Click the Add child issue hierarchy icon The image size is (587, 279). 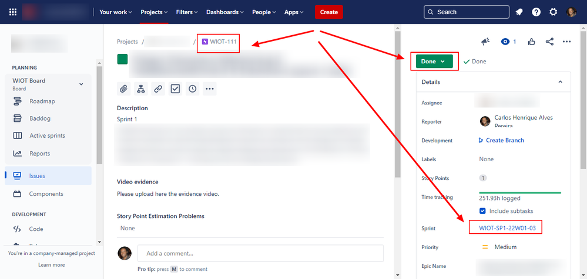pyautogui.click(x=141, y=89)
